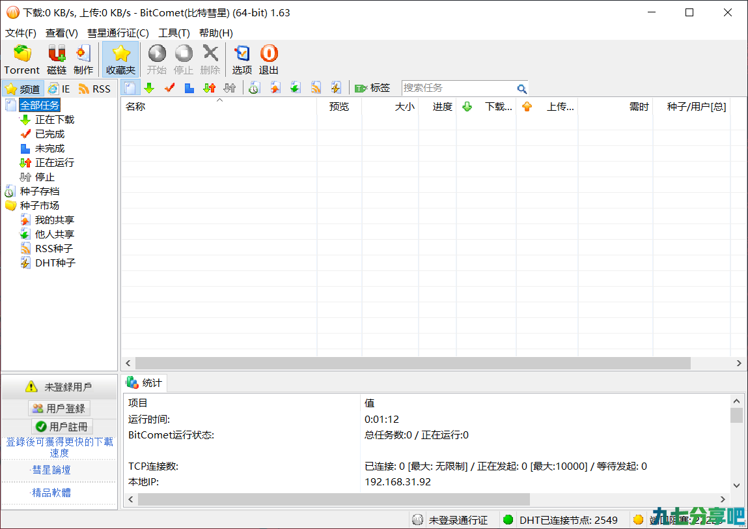Screen dimensions: 748x529
Task: Sort tasks by the 进度 column header
Action: [x=437, y=106]
